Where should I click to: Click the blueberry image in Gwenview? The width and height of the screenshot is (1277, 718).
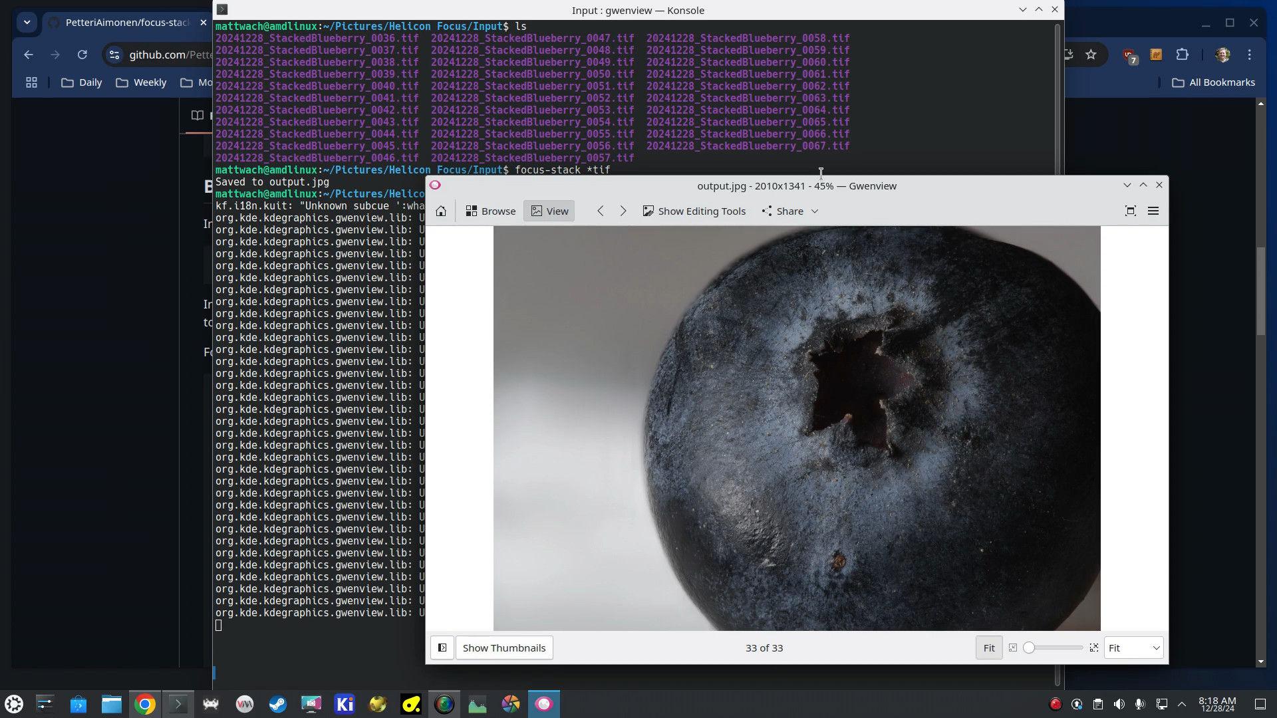(797, 428)
